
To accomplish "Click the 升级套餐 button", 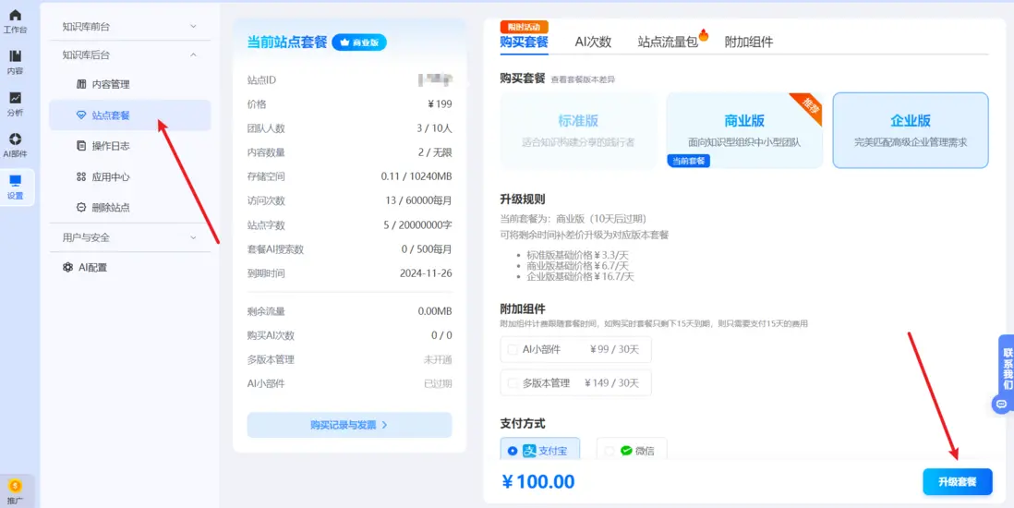I will click(957, 482).
